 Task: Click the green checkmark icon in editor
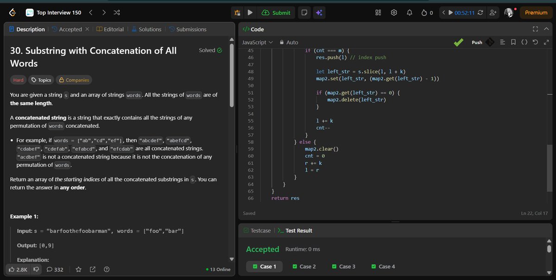coord(458,42)
